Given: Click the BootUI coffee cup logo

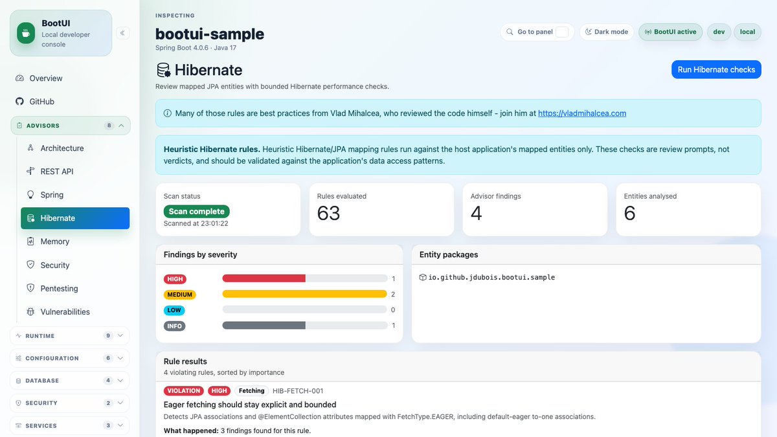Looking at the screenshot, I should [26, 33].
